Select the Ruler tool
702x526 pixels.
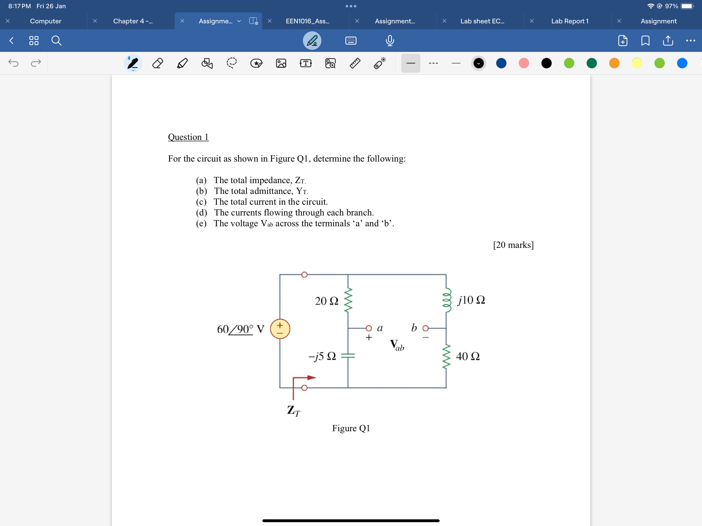(x=355, y=63)
